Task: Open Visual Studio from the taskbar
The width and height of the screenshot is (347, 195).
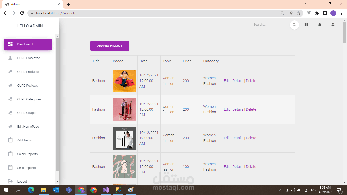Action: [x=106, y=190]
